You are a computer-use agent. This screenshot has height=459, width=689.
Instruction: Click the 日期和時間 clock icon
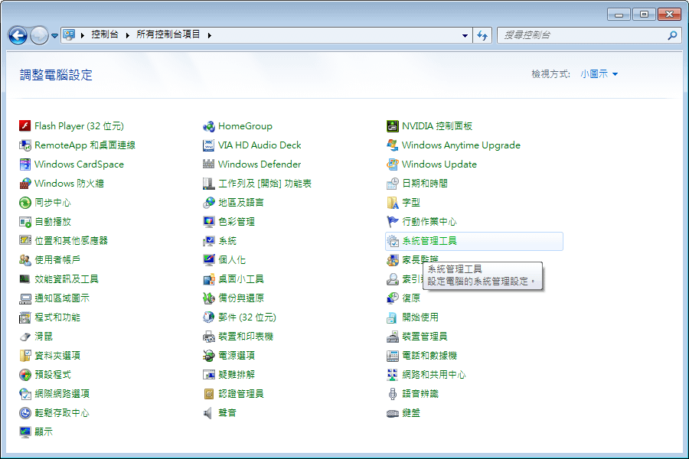(393, 183)
